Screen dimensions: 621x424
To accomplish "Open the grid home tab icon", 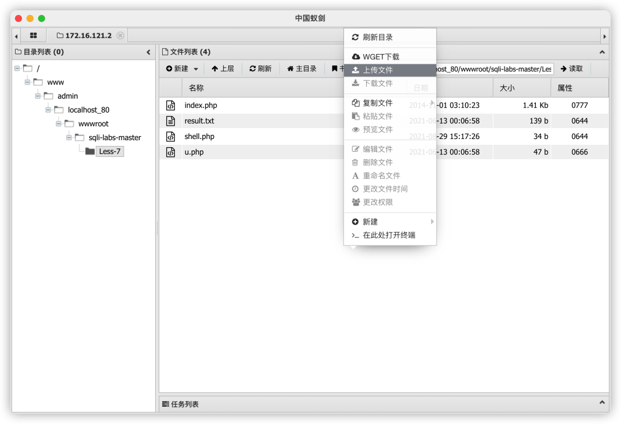I will coord(33,35).
